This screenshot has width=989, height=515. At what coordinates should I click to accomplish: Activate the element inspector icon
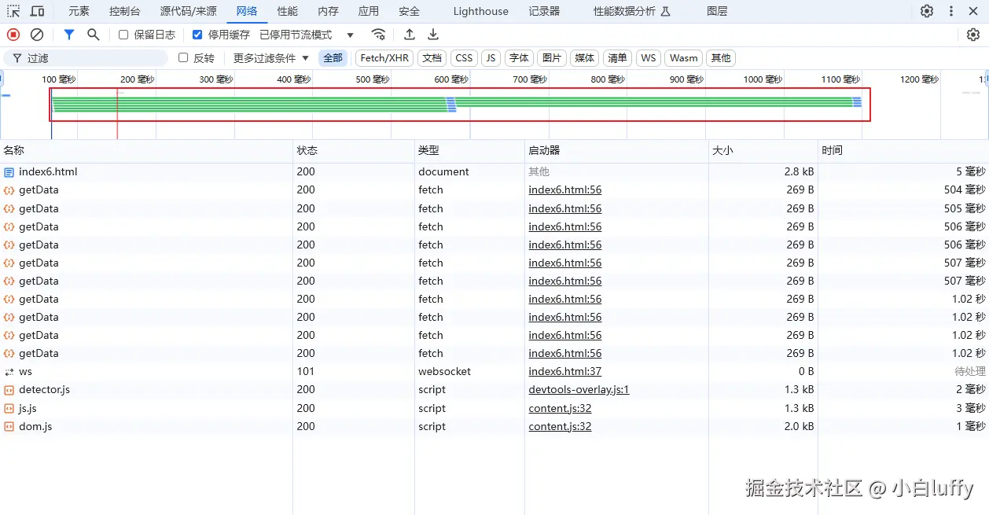[13, 11]
